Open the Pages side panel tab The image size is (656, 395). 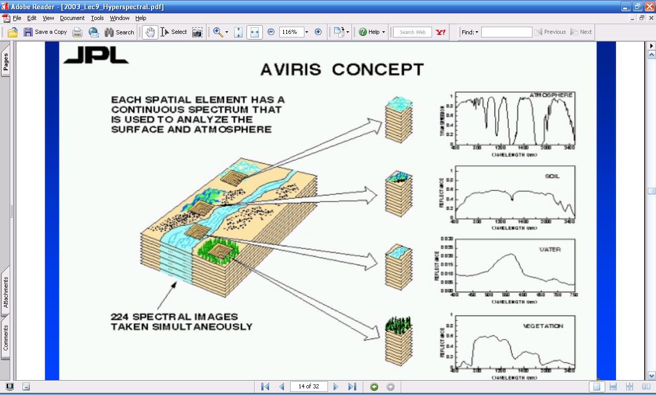pos(6,62)
